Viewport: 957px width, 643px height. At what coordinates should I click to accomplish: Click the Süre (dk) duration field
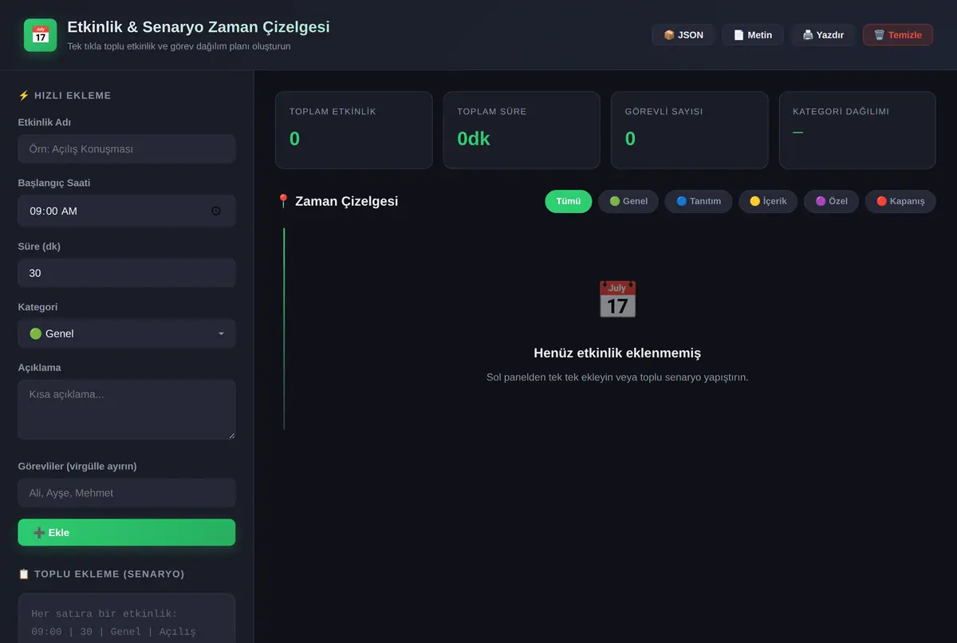127,273
